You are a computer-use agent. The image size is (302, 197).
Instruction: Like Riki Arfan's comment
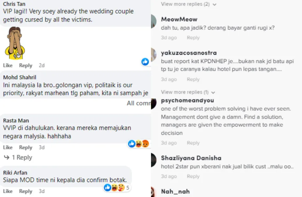pyautogui.click(x=8, y=191)
